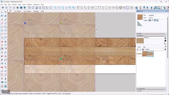The image size is (169, 95).
Task: Open the 'In Model' materials dropdown
Action: 154,49
